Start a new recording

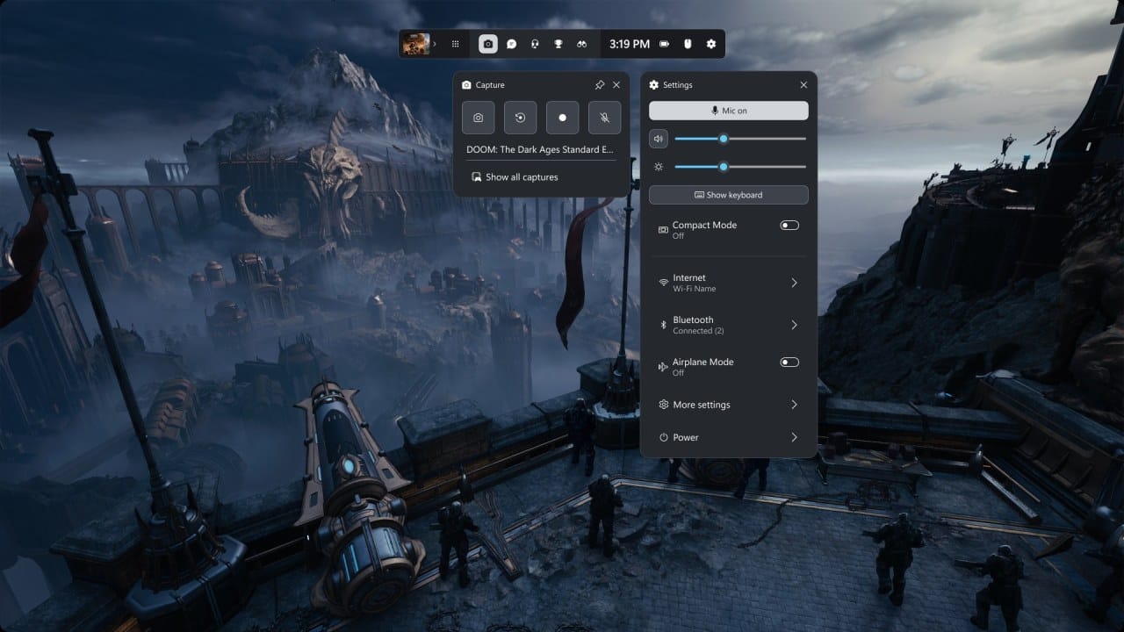(x=562, y=117)
